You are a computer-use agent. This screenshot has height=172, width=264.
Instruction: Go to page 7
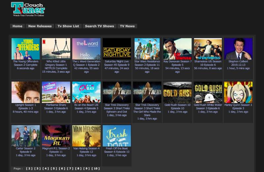click(x=70, y=168)
